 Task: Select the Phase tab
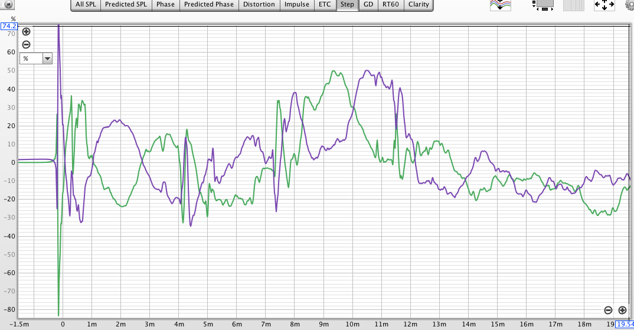[165, 5]
